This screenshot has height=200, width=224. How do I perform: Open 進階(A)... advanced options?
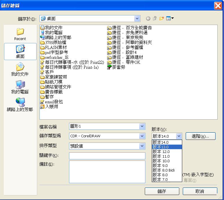(200, 136)
